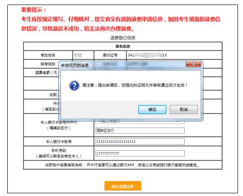
Task: Click the 重要提示 red heading
Action: click(x=34, y=10)
